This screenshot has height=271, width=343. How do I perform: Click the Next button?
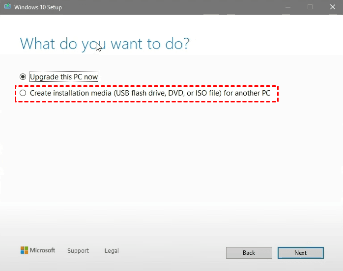[x=301, y=253]
